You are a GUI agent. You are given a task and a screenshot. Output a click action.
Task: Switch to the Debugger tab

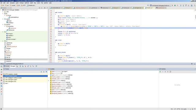click(x=13, y=66)
